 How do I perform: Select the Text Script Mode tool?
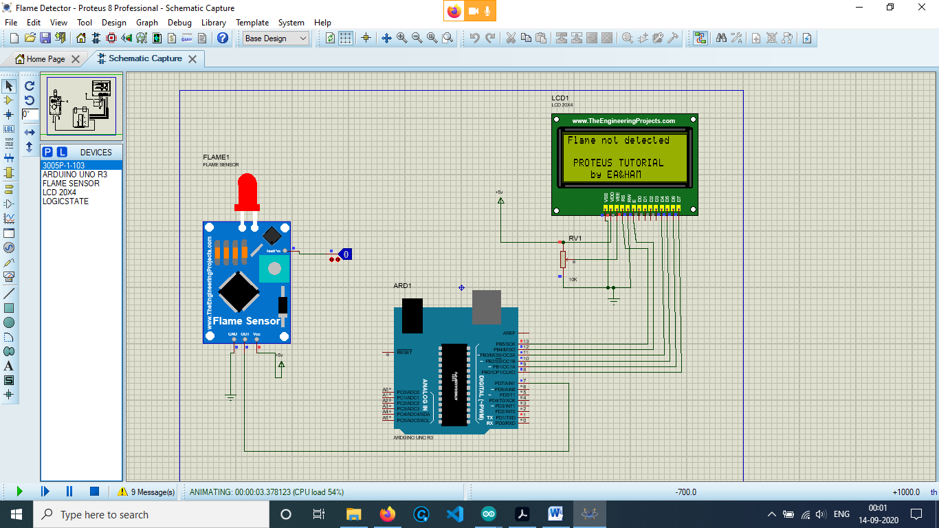pyautogui.click(x=9, y=144)
